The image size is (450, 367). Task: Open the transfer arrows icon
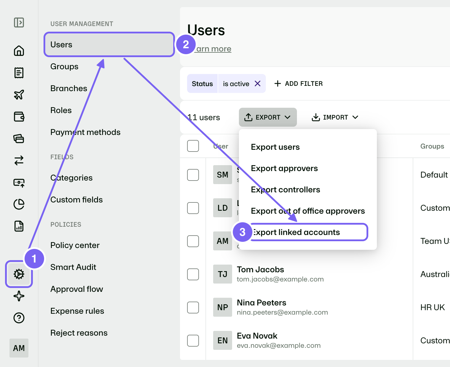pos(19,160)
